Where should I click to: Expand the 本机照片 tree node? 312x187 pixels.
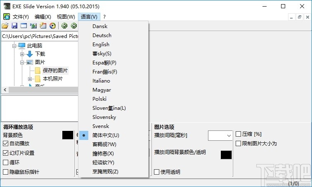pyautogui.click(x=30, y=79)
